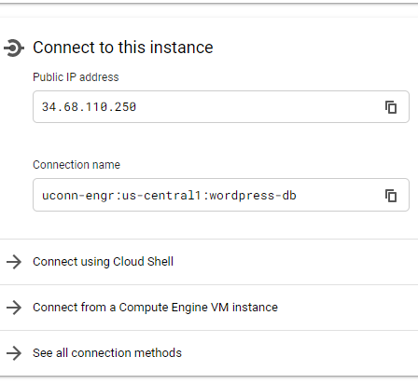Click the Public IP address label

tap(76, 77)
